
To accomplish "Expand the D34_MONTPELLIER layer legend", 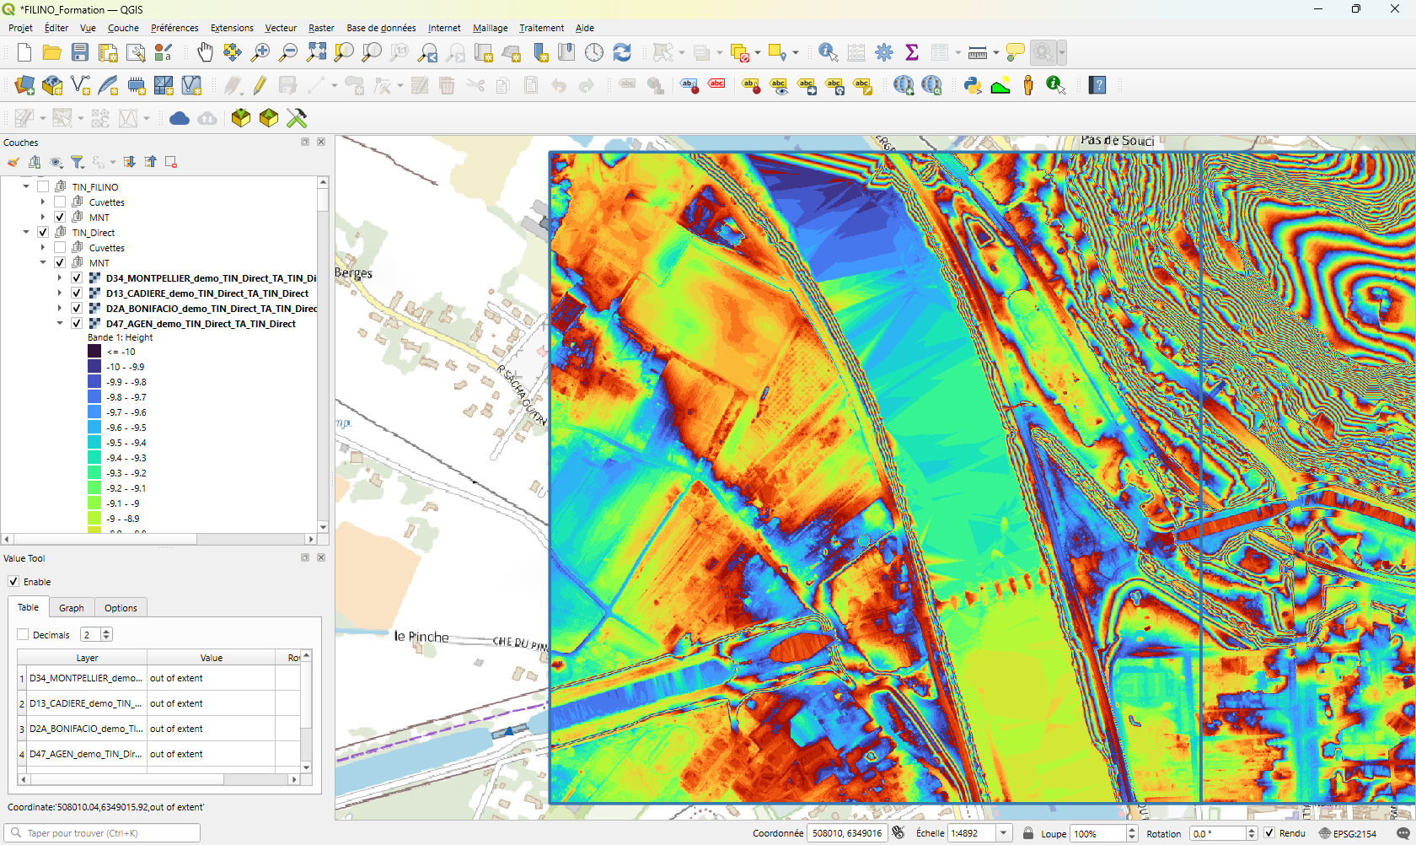I will [x=60, y=278].
